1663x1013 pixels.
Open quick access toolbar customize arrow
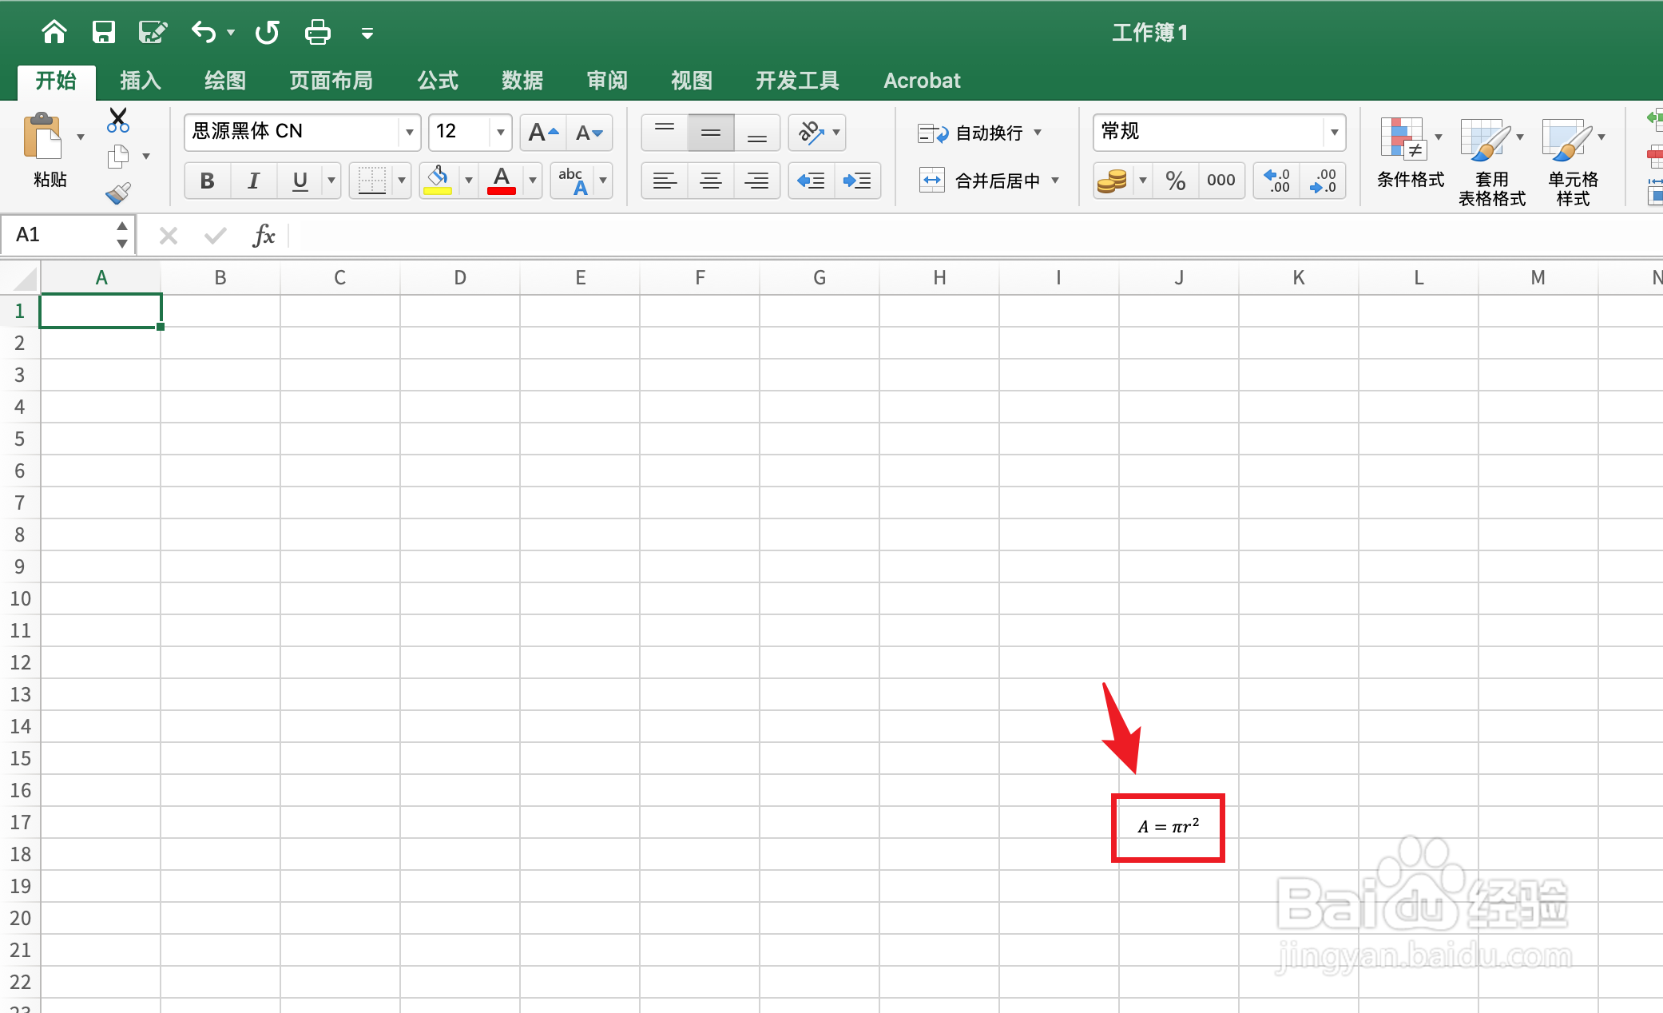tap(367, 34)
